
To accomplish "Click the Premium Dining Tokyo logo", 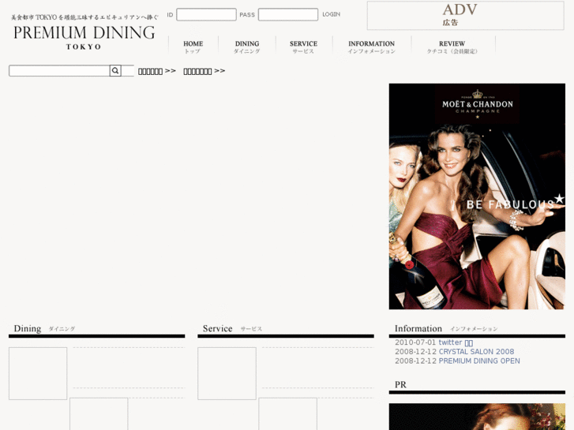I will (x=84, y=32).
